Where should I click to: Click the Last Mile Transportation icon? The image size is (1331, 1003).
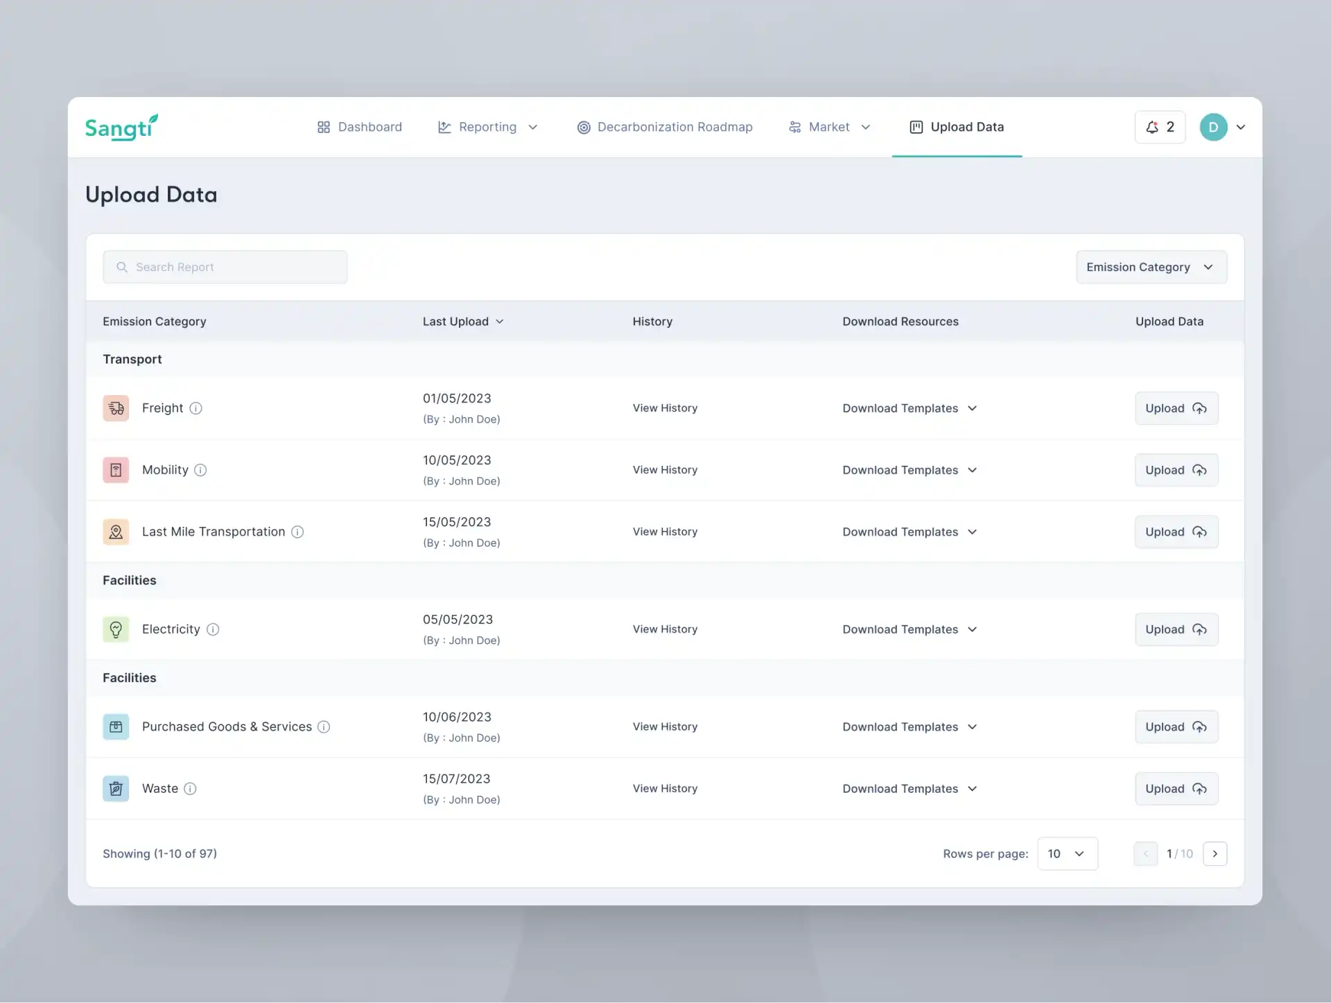pos(116,532)
